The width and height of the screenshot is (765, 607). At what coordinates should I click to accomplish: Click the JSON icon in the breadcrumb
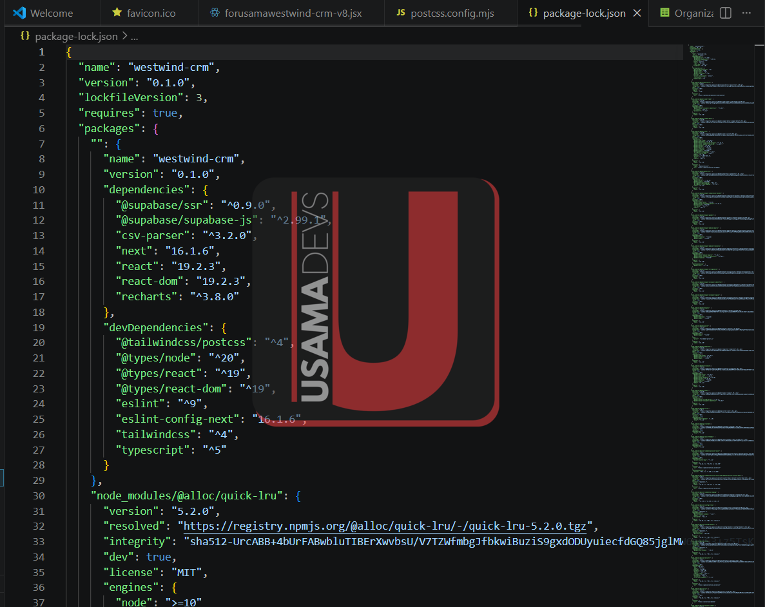click(25, 35)
